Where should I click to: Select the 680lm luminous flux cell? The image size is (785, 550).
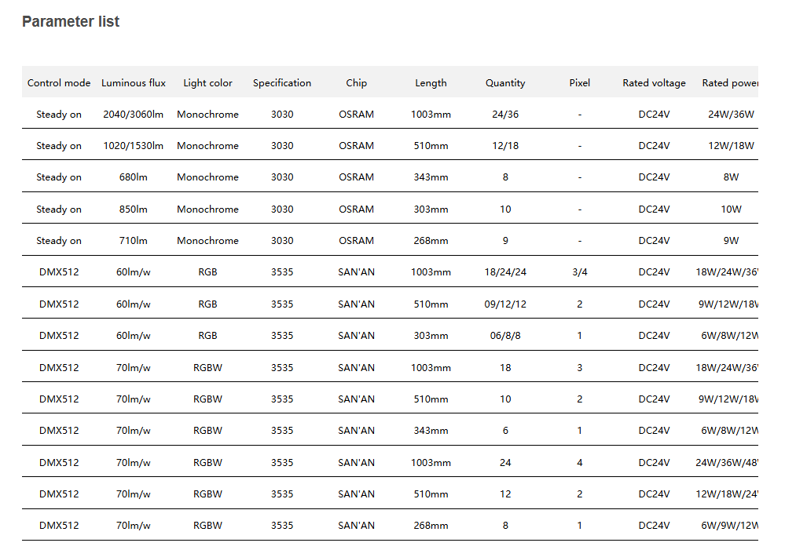pos(134,177)
